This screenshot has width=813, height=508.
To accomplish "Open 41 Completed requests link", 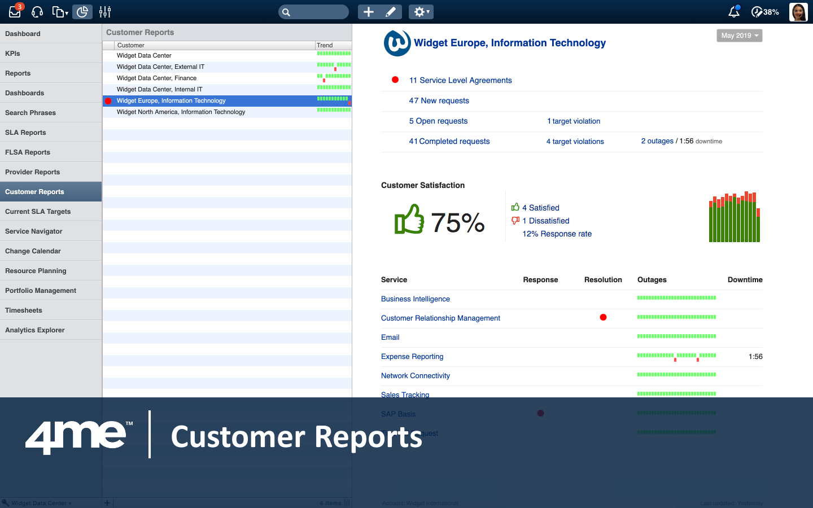I will coord(449,142).
